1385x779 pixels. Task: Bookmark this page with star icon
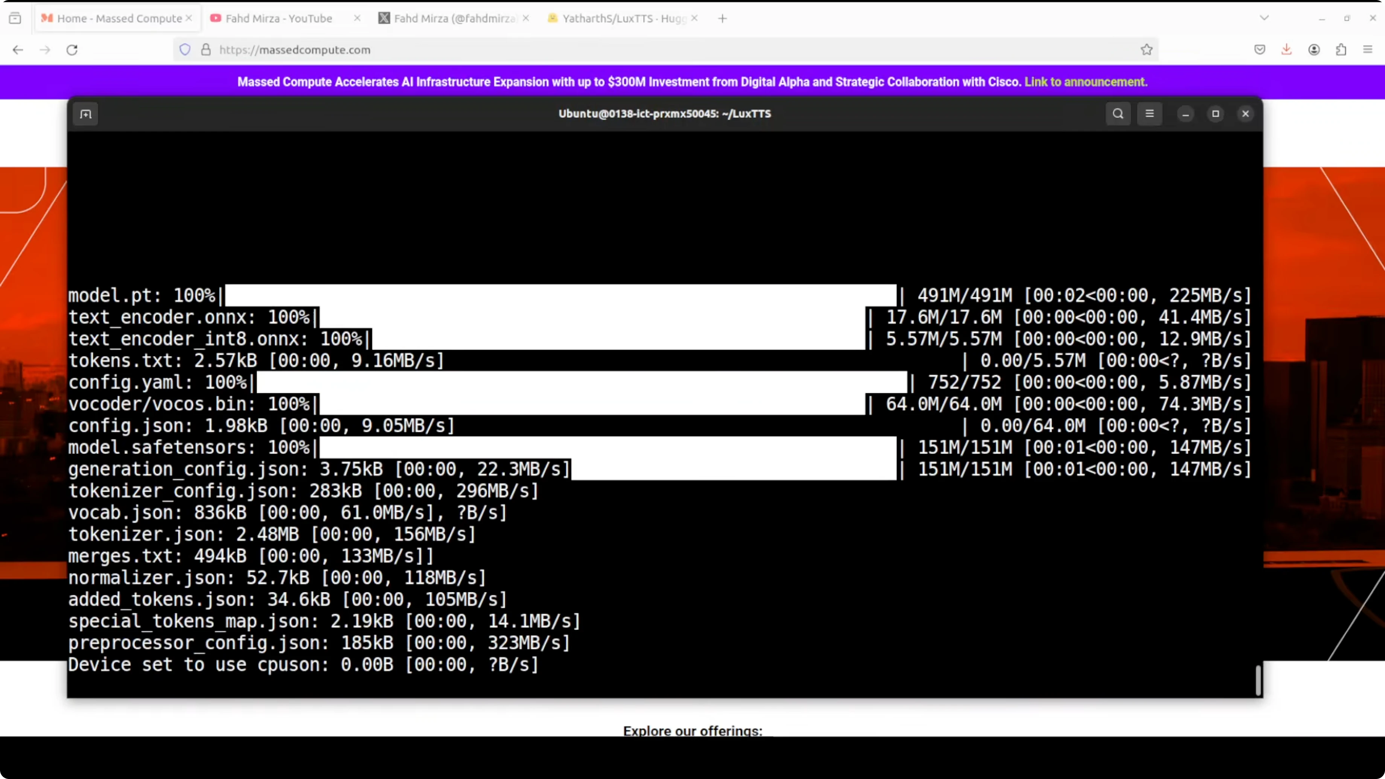click(1146, 50)
